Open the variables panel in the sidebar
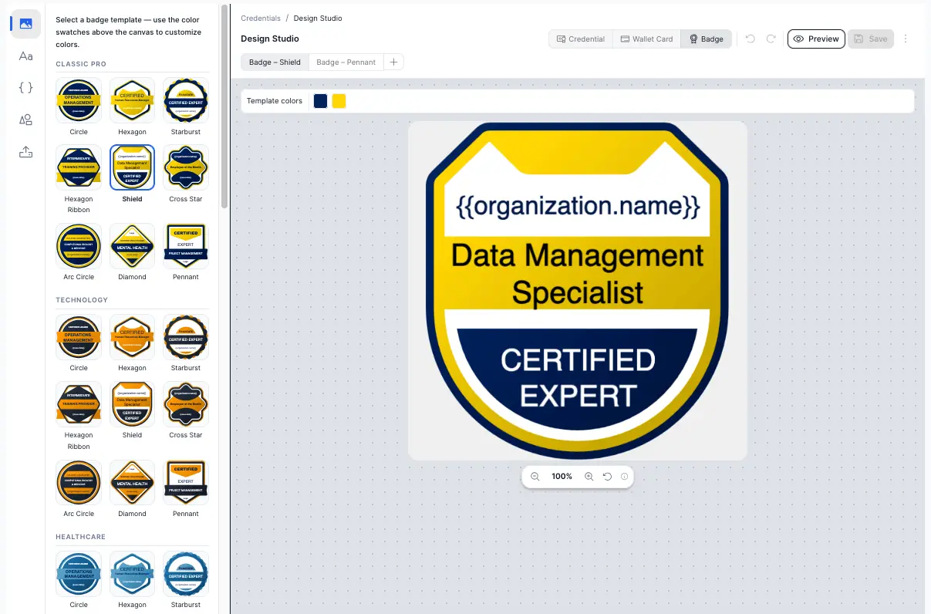 pos(25,87)
